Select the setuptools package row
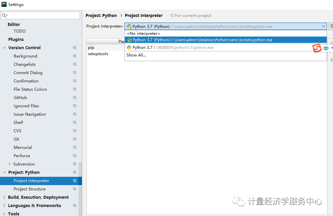333x216 pixels. (106, 54)
